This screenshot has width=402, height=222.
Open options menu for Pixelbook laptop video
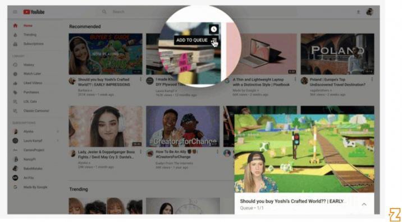tap(295, 80)
